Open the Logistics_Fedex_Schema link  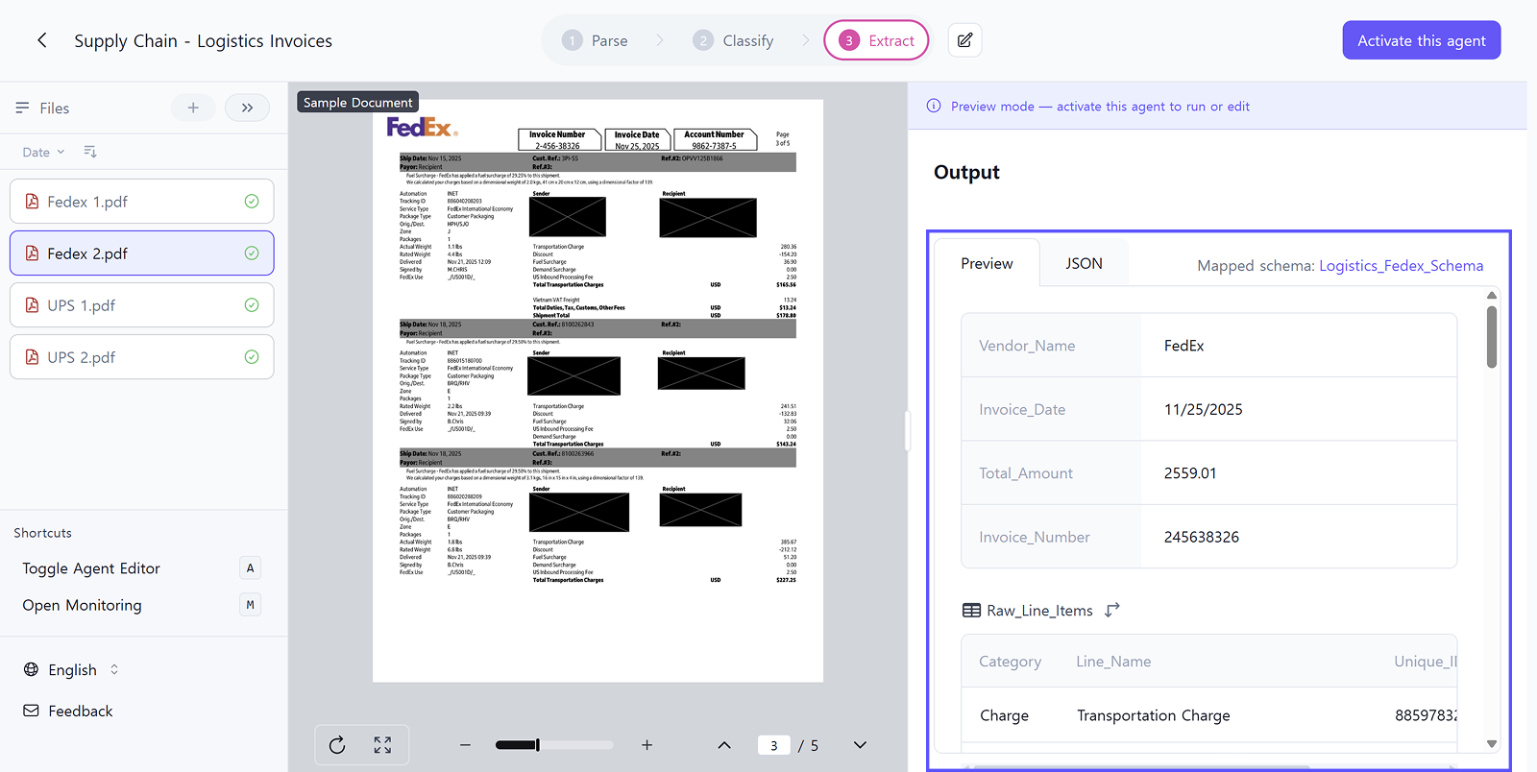pos(1401,266)
